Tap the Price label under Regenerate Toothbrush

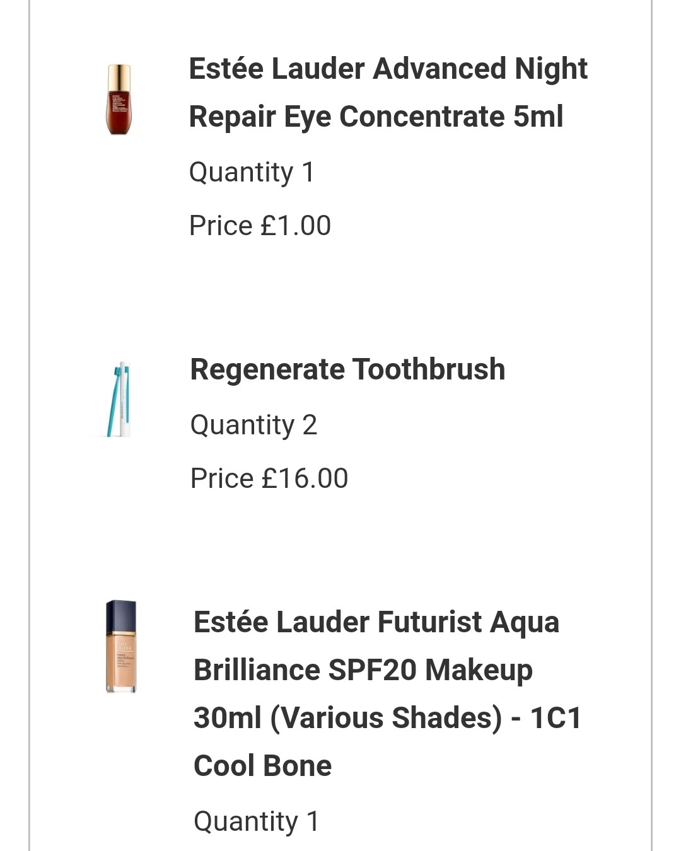pyautogui.click(x=222, y=478)
